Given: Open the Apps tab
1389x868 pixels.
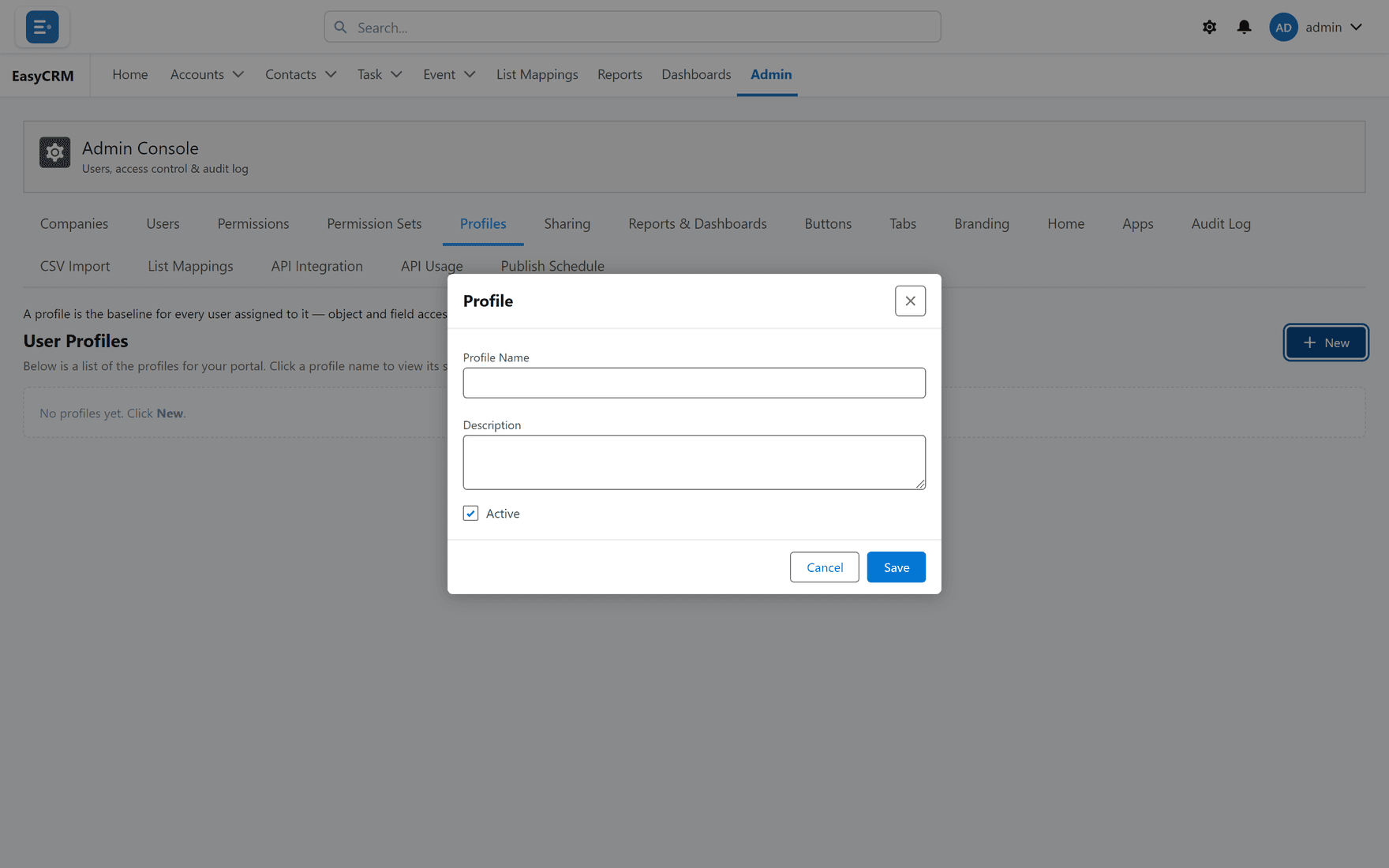Looking at the screenshot, I should pyautogui.click(x=1137, y=223).
